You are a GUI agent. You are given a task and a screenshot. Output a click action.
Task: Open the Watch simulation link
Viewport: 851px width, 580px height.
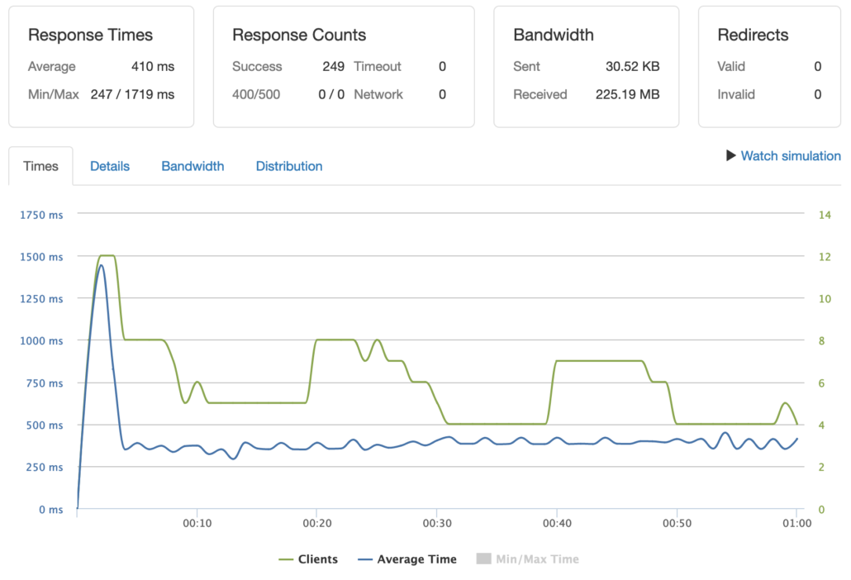click(x=791, y=155)
